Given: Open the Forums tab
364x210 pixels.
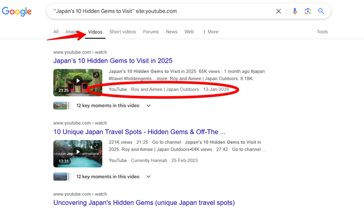Looking at the screenshot, I should (151, 32).
